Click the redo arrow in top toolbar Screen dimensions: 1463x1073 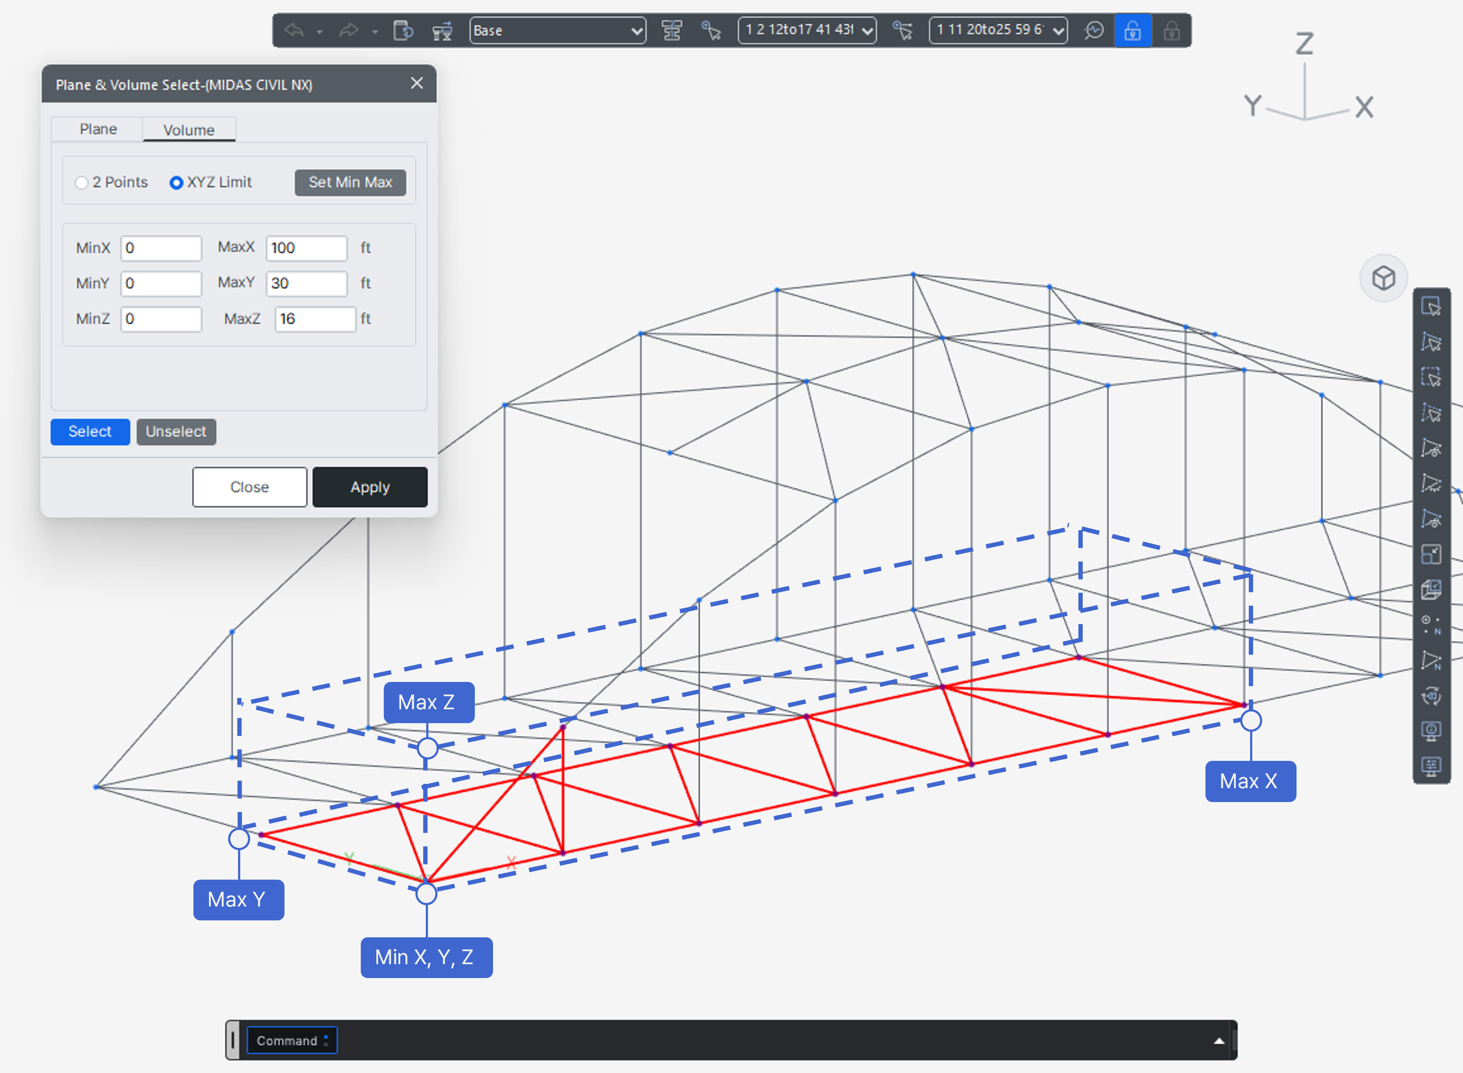(x=349, y=30)
